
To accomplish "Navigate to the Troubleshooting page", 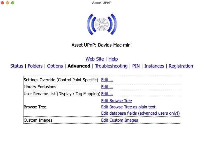I will click(111, 66).
